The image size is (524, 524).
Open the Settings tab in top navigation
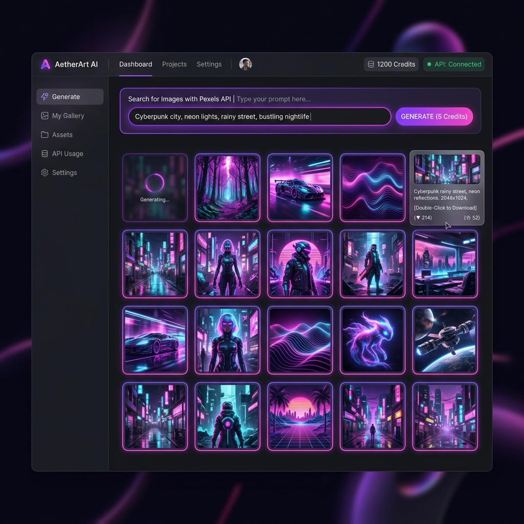209,64
